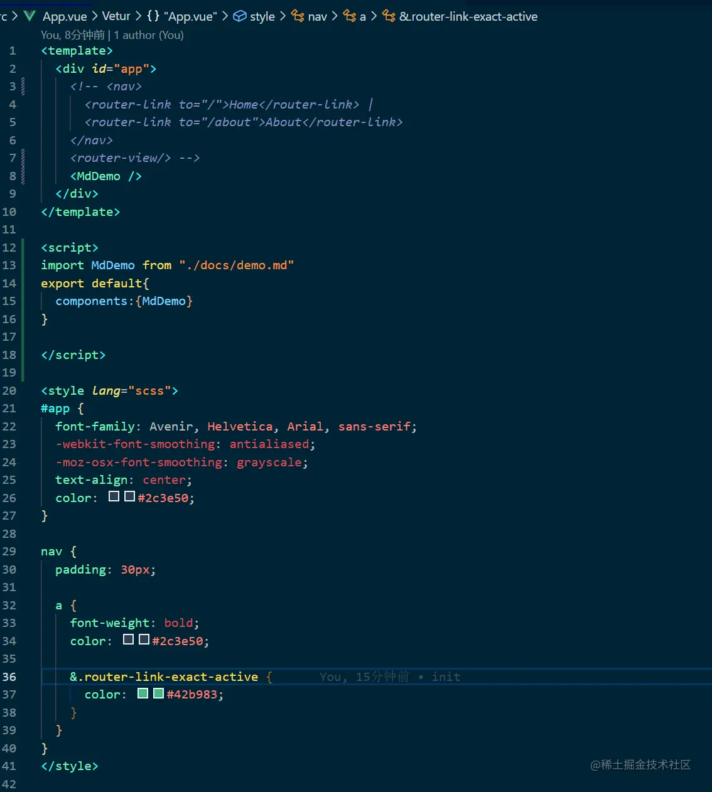Open the &.router-link-exact-active breadcrumb
Image resolution: width=712 pixels, height=792 pixels.
[x=460, y=16]
